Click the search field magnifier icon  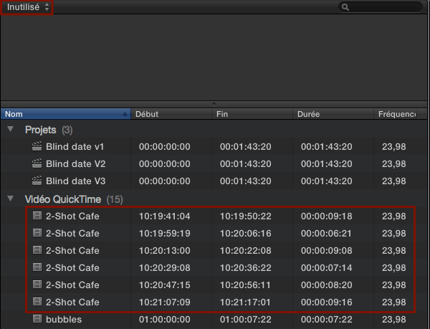[x=345, y=7]
